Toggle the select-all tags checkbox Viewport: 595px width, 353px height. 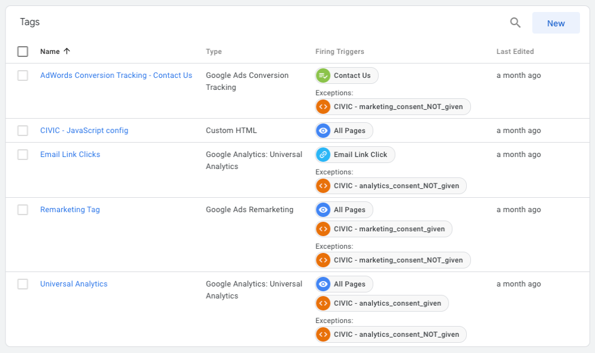click(x=23, y=52)
